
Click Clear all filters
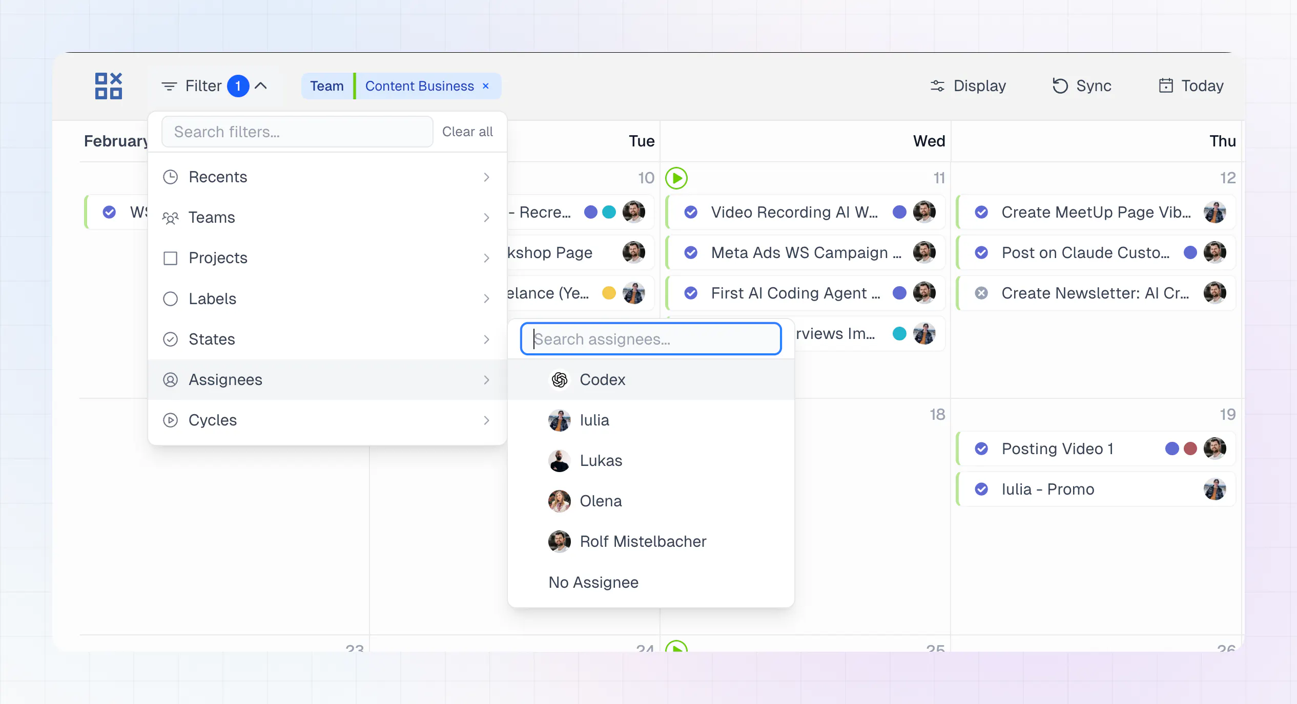click(x=467, y=132)
